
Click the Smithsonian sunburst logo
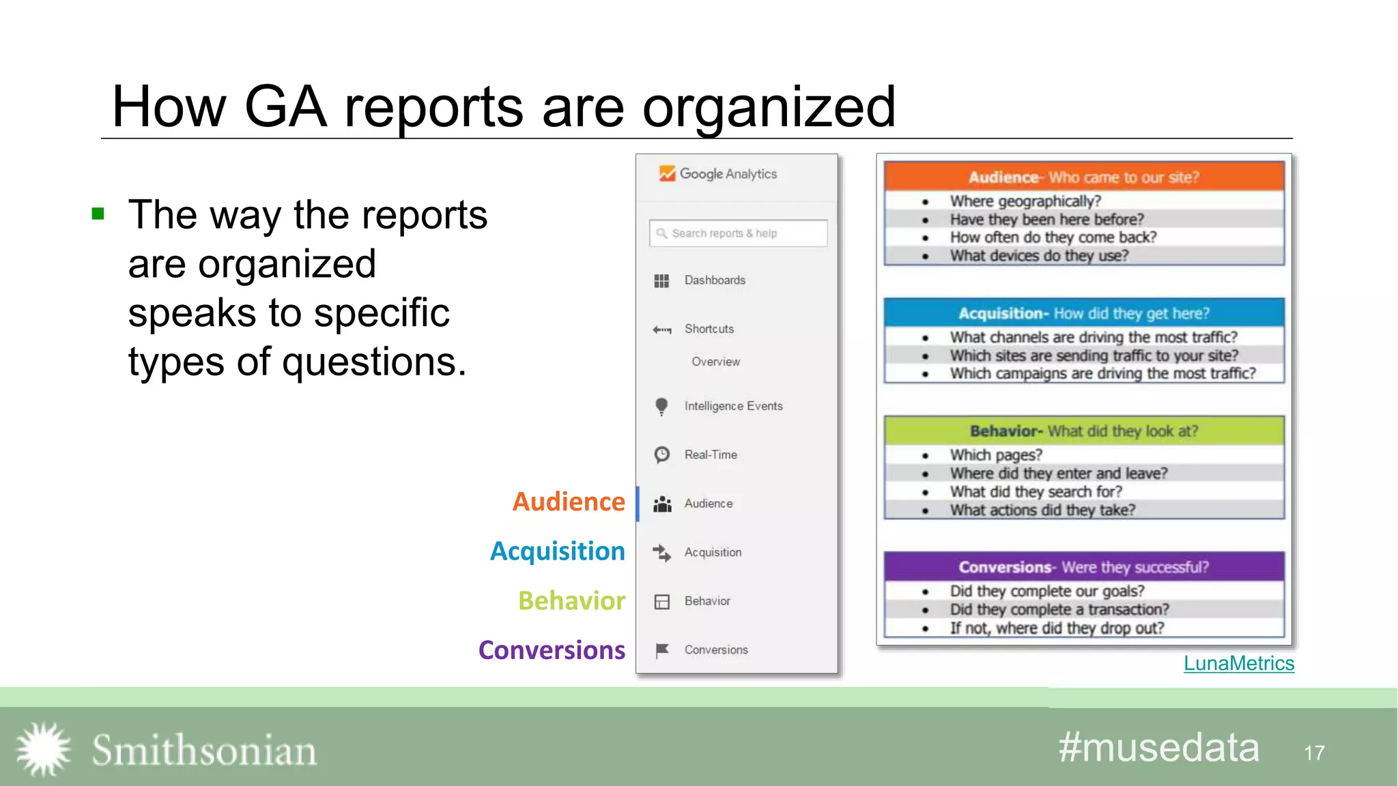(44, 748)
